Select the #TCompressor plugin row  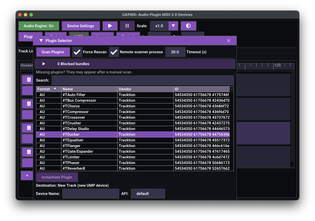[133, 112]
